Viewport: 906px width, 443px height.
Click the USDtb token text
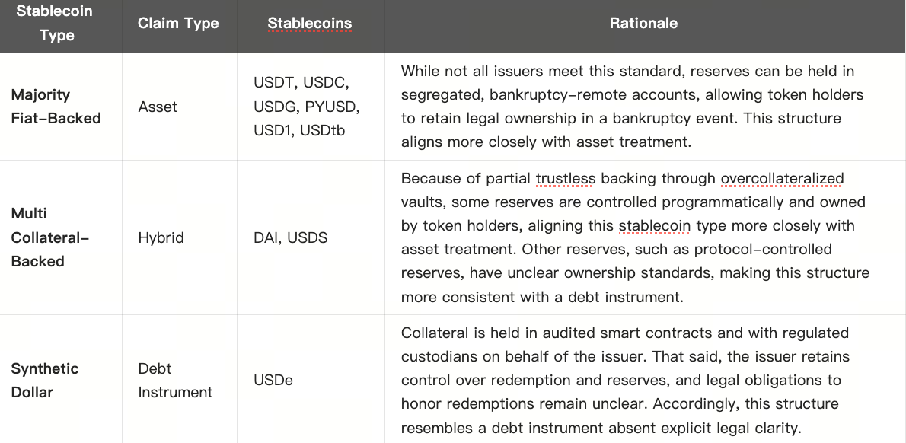coord(322,130)
